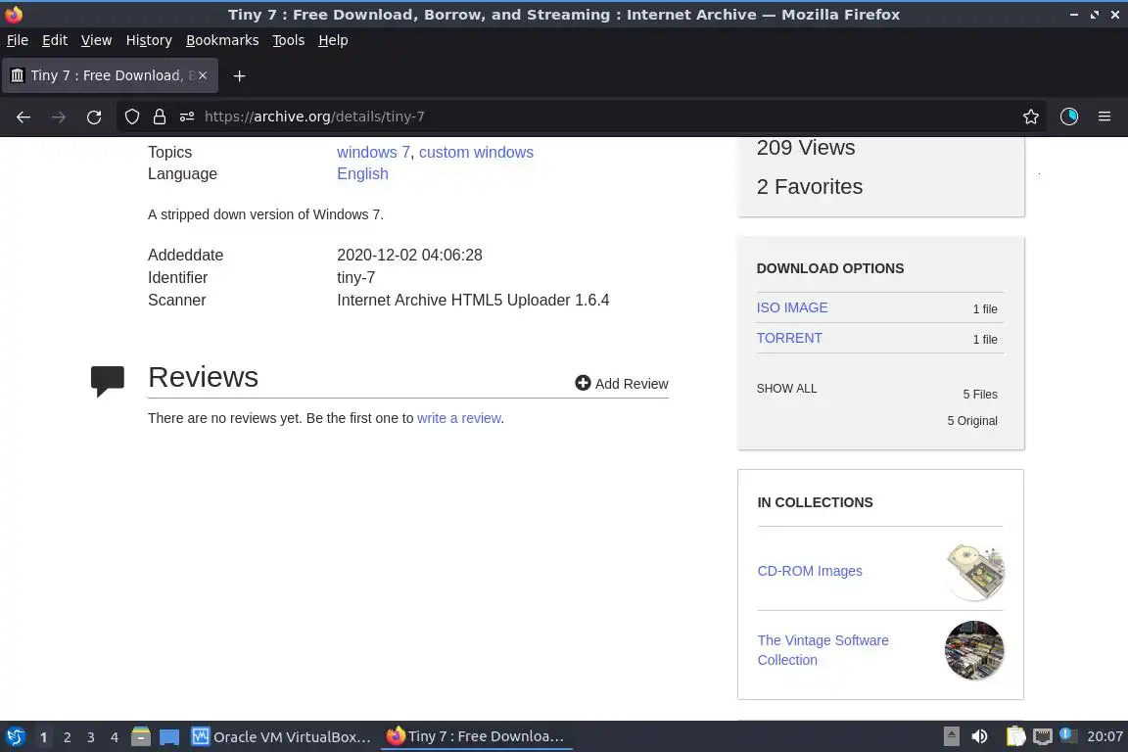
Task: Click SHOW ALL download options
Action: pyautogui.click(x=786, y=389)
